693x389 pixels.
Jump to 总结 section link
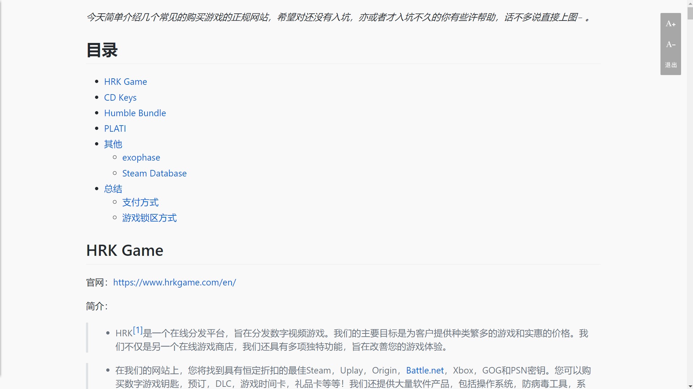coord(113,189)
